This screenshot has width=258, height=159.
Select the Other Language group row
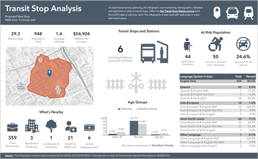pos(217,135)
